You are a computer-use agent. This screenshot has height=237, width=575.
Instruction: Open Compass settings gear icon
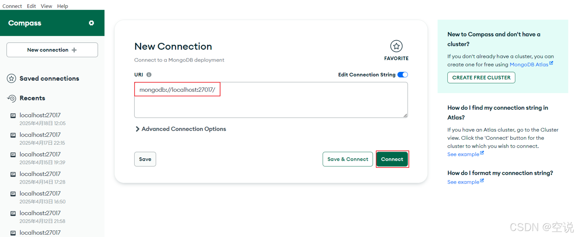point(91,23)
